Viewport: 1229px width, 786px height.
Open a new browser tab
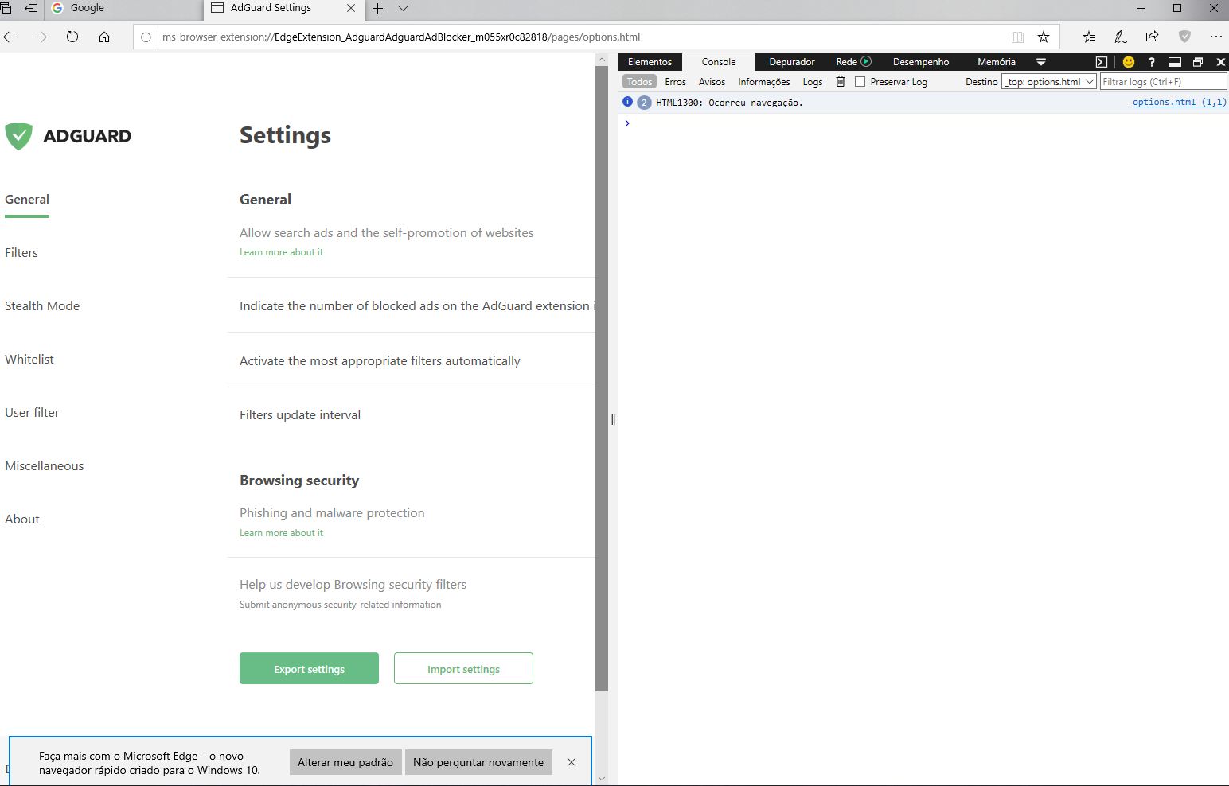(x=378, y=8)
